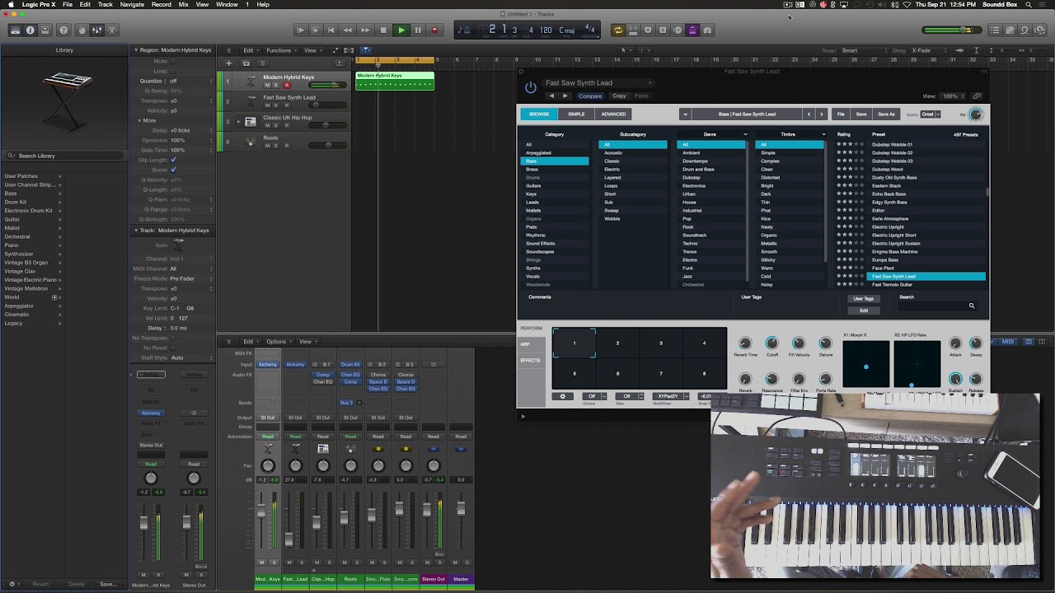Switch to the SIMPLE tab in Alchemy
The image size is (1055, 593).
[576, 114]
